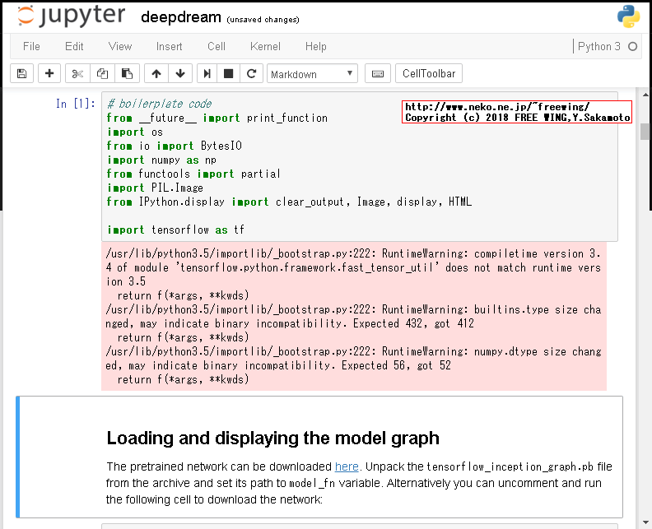
Task: Click the scrollbar down arrow
Action: point(645,522)
